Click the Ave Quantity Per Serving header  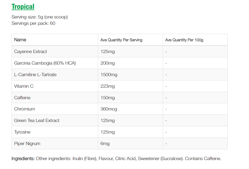coord(121,40)
